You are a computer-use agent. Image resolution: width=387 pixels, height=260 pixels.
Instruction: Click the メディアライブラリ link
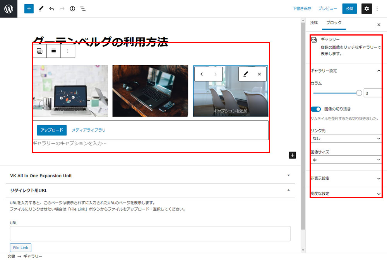click(89, 130)
